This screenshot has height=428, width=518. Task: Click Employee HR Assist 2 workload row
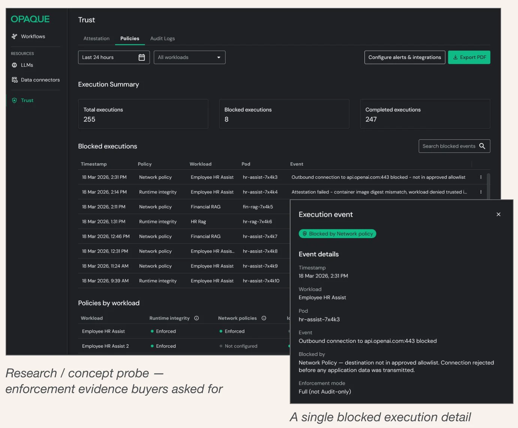[184, 346]
